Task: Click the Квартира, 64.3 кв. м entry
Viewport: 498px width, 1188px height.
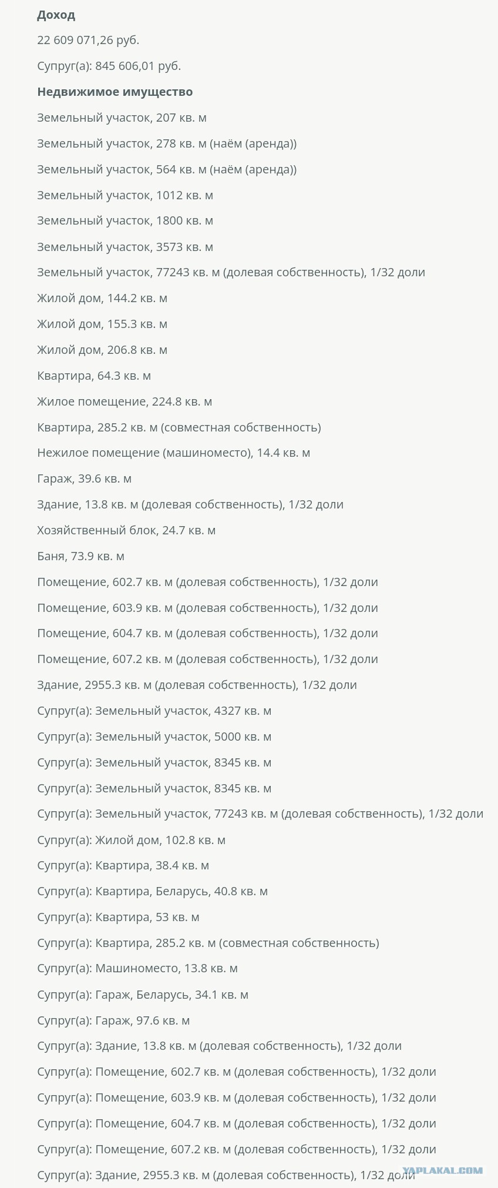Action: (94, 376)
